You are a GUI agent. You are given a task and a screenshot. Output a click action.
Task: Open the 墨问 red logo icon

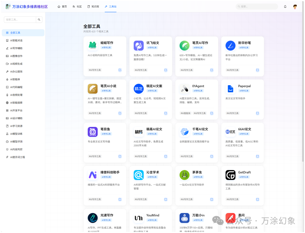230,218
